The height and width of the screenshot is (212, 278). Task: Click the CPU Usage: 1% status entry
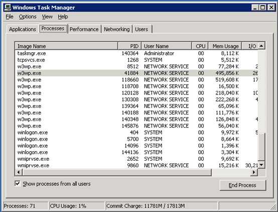(x=77, y=206)
